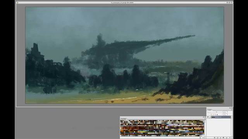Toggle lock all padlock in Layers panel
248x139 pixels.
[217, 115]
